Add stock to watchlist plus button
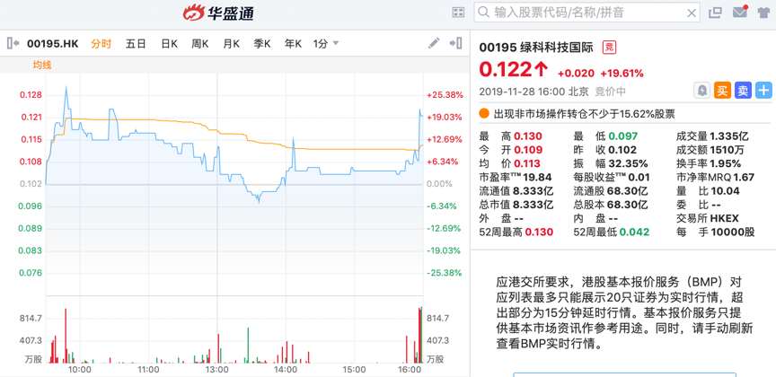The image size is (776, 377). click(763, 91)
